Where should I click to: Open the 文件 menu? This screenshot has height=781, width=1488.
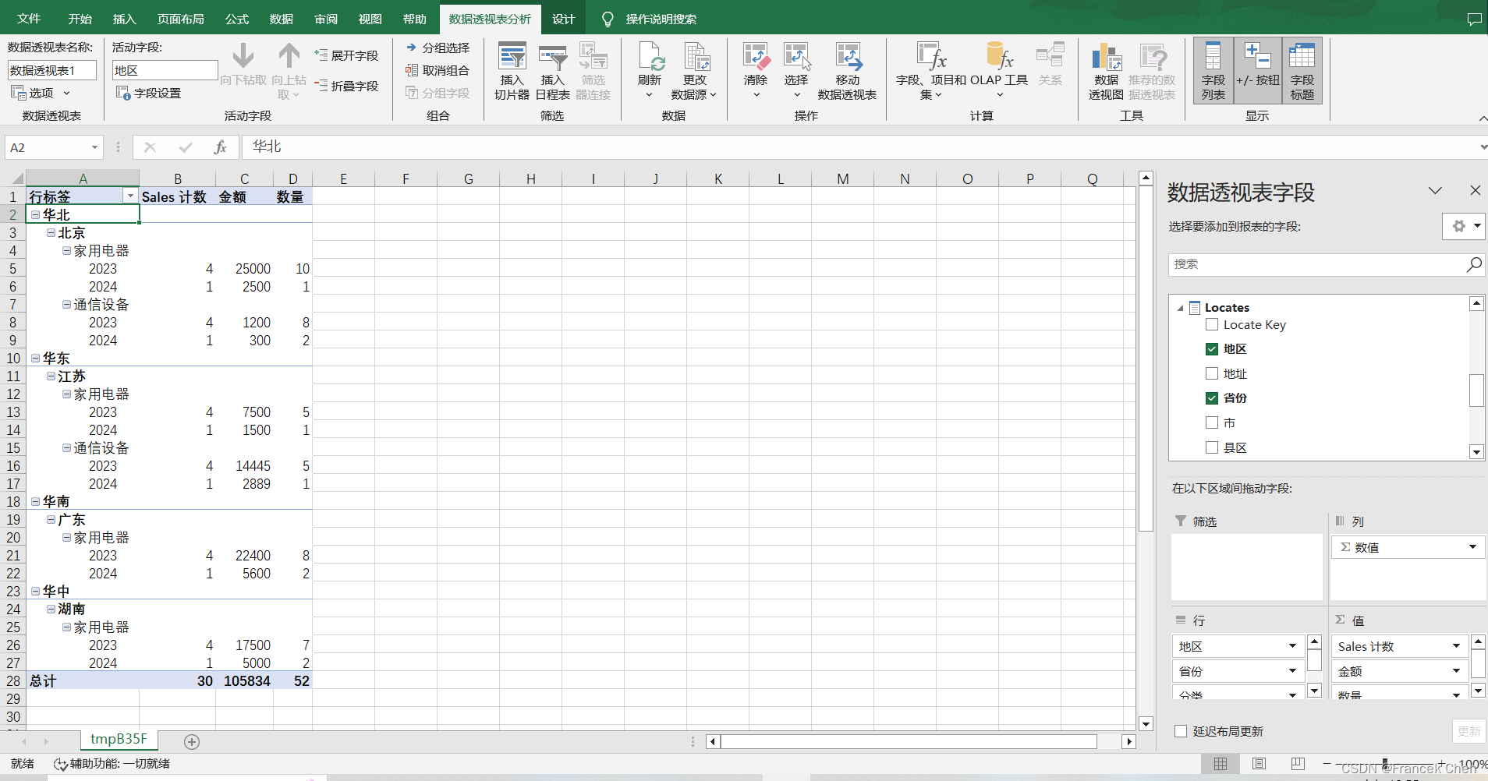pos(29,19)
